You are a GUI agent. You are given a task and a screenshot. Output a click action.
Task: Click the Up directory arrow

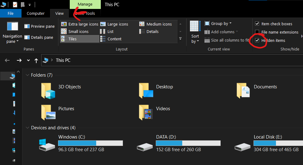click(x=36, y=60)
